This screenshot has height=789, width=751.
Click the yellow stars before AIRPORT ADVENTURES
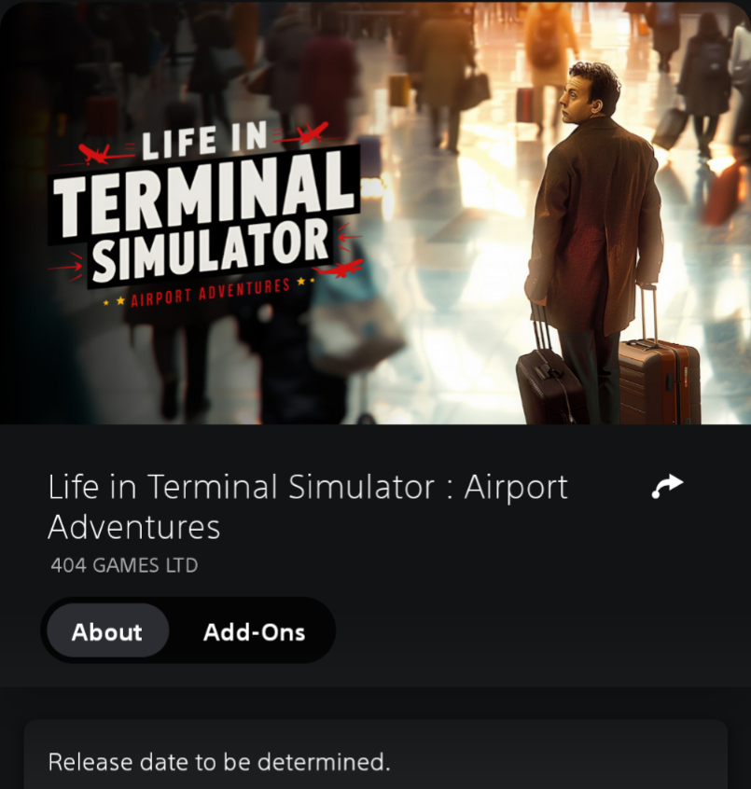pyautogui.click(x=114, y=302)
